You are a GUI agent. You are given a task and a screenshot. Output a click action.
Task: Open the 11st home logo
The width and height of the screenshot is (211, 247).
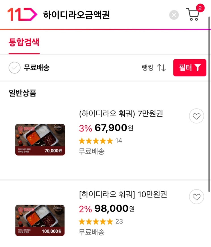[x=22, y=14]
